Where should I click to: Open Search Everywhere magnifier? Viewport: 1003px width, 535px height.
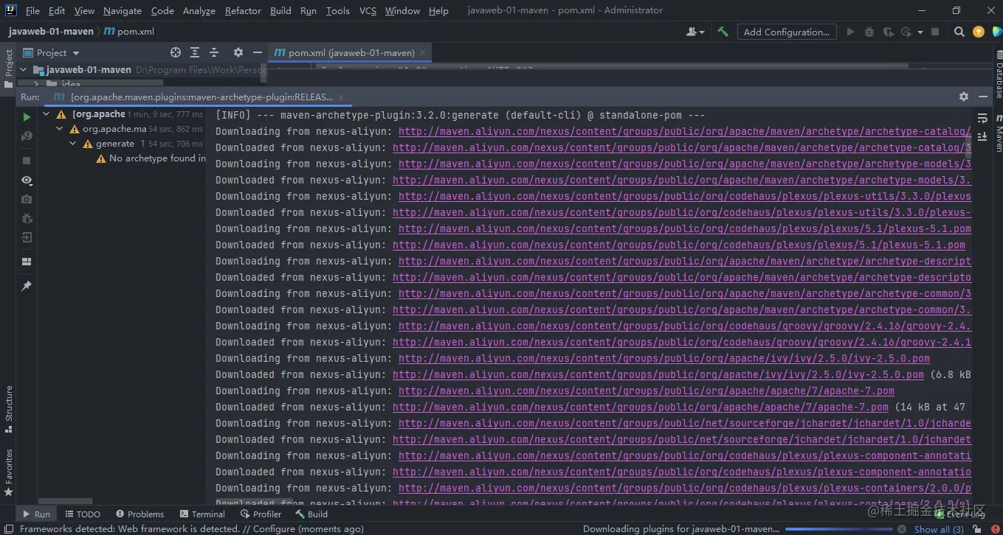[x=959, y=32]
